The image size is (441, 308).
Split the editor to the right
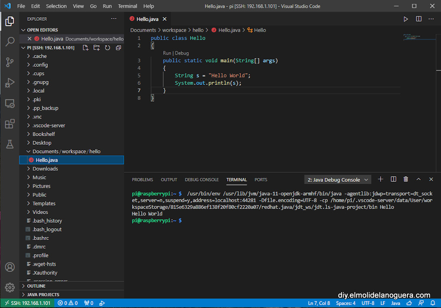[x=419, y=19]
